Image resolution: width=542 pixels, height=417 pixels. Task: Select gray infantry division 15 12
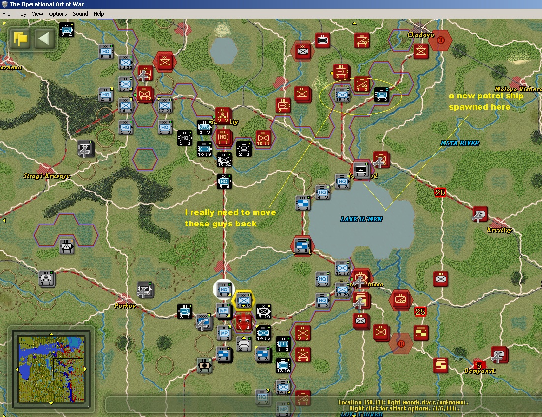tap(126, 84)
